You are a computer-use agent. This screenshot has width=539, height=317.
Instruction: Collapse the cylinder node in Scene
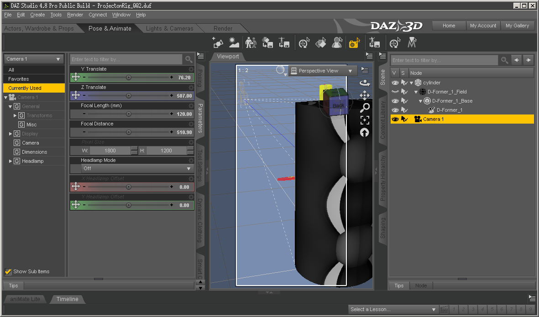click(x=412, y=83)
